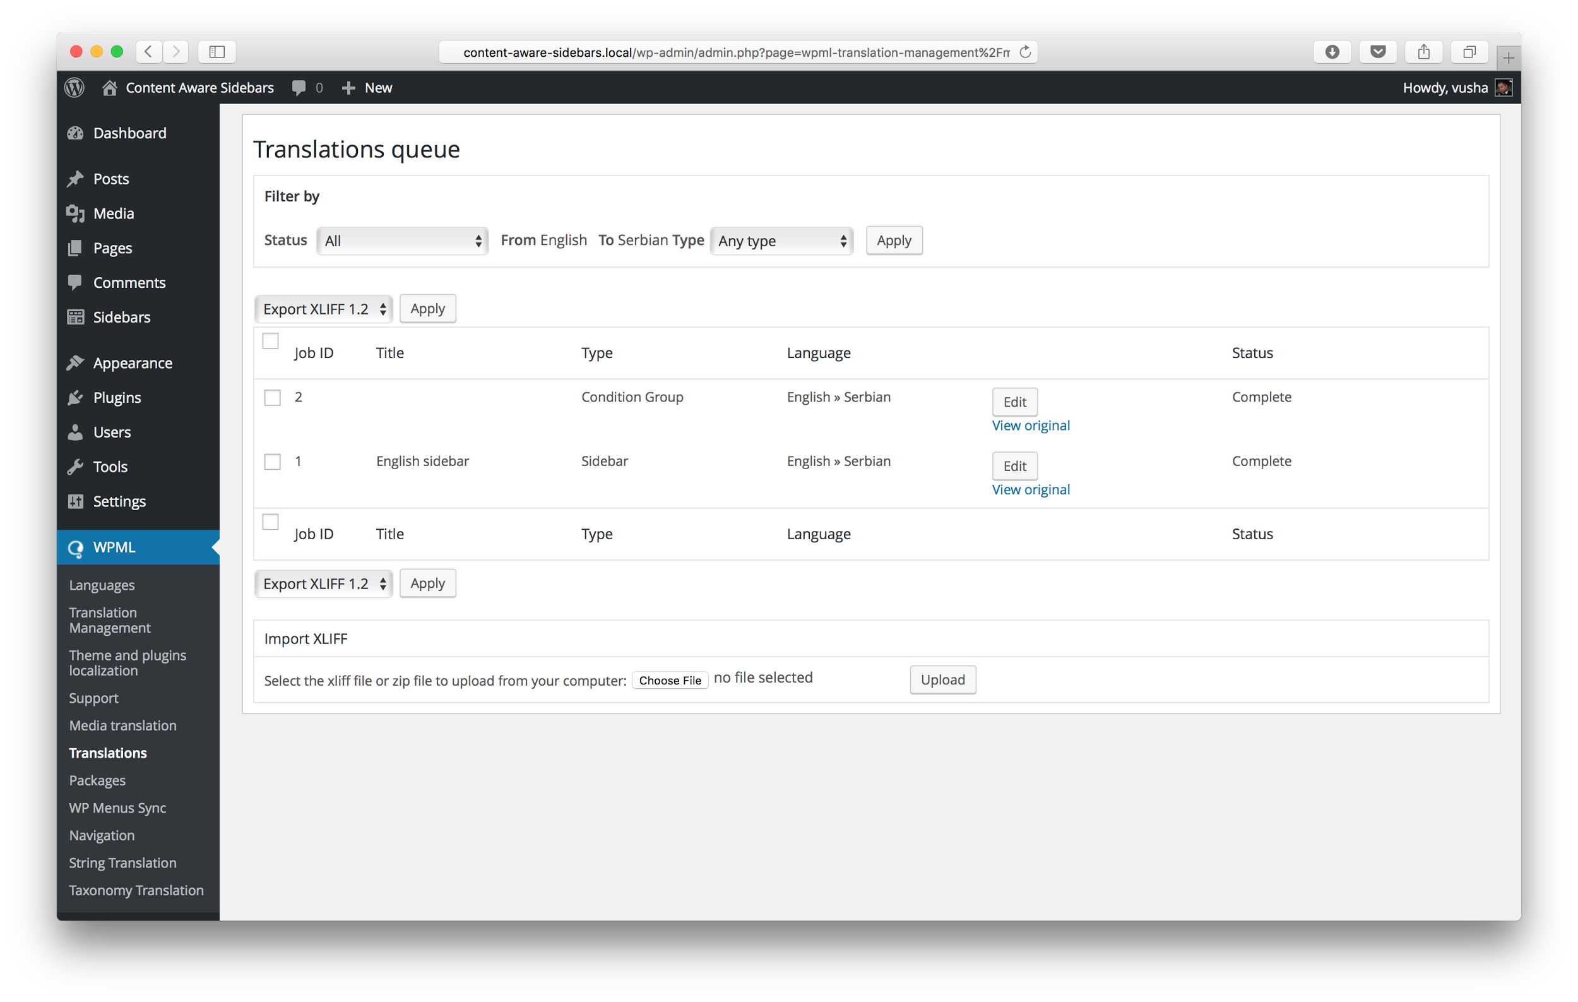Check the English sidebar job checkbox
The height and width of the screenshot is (1002, 1578).
click(x=272, y=462)
